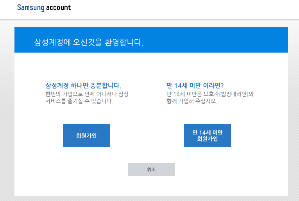
Task: Click the line 함께 가입해 주십시오
Action: [192, 101]
